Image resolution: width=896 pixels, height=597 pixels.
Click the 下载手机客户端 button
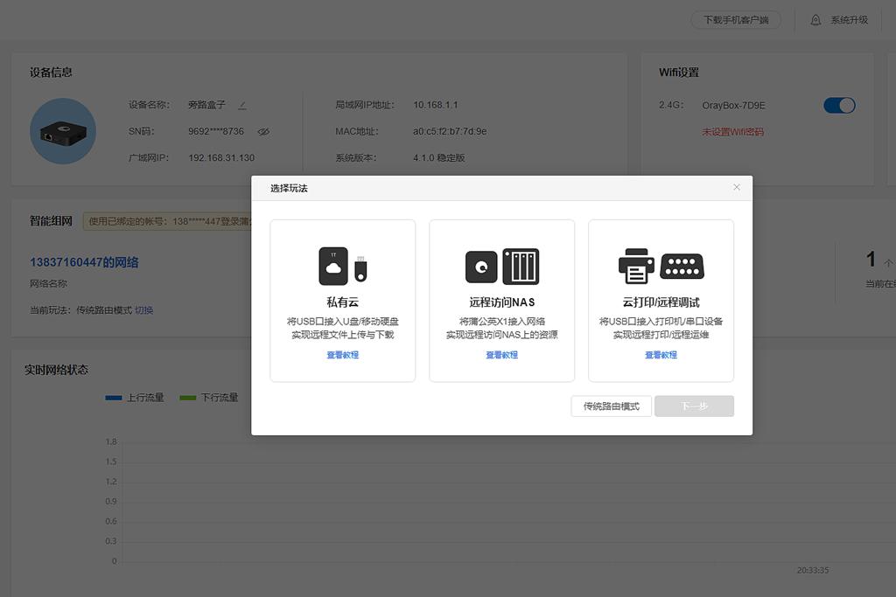[736, 18]
